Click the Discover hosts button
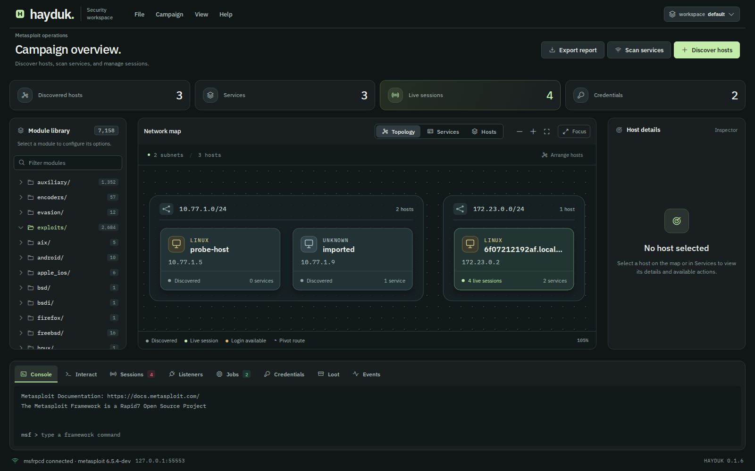The width and height of the screenshot is (755, 471). point(707,50)
